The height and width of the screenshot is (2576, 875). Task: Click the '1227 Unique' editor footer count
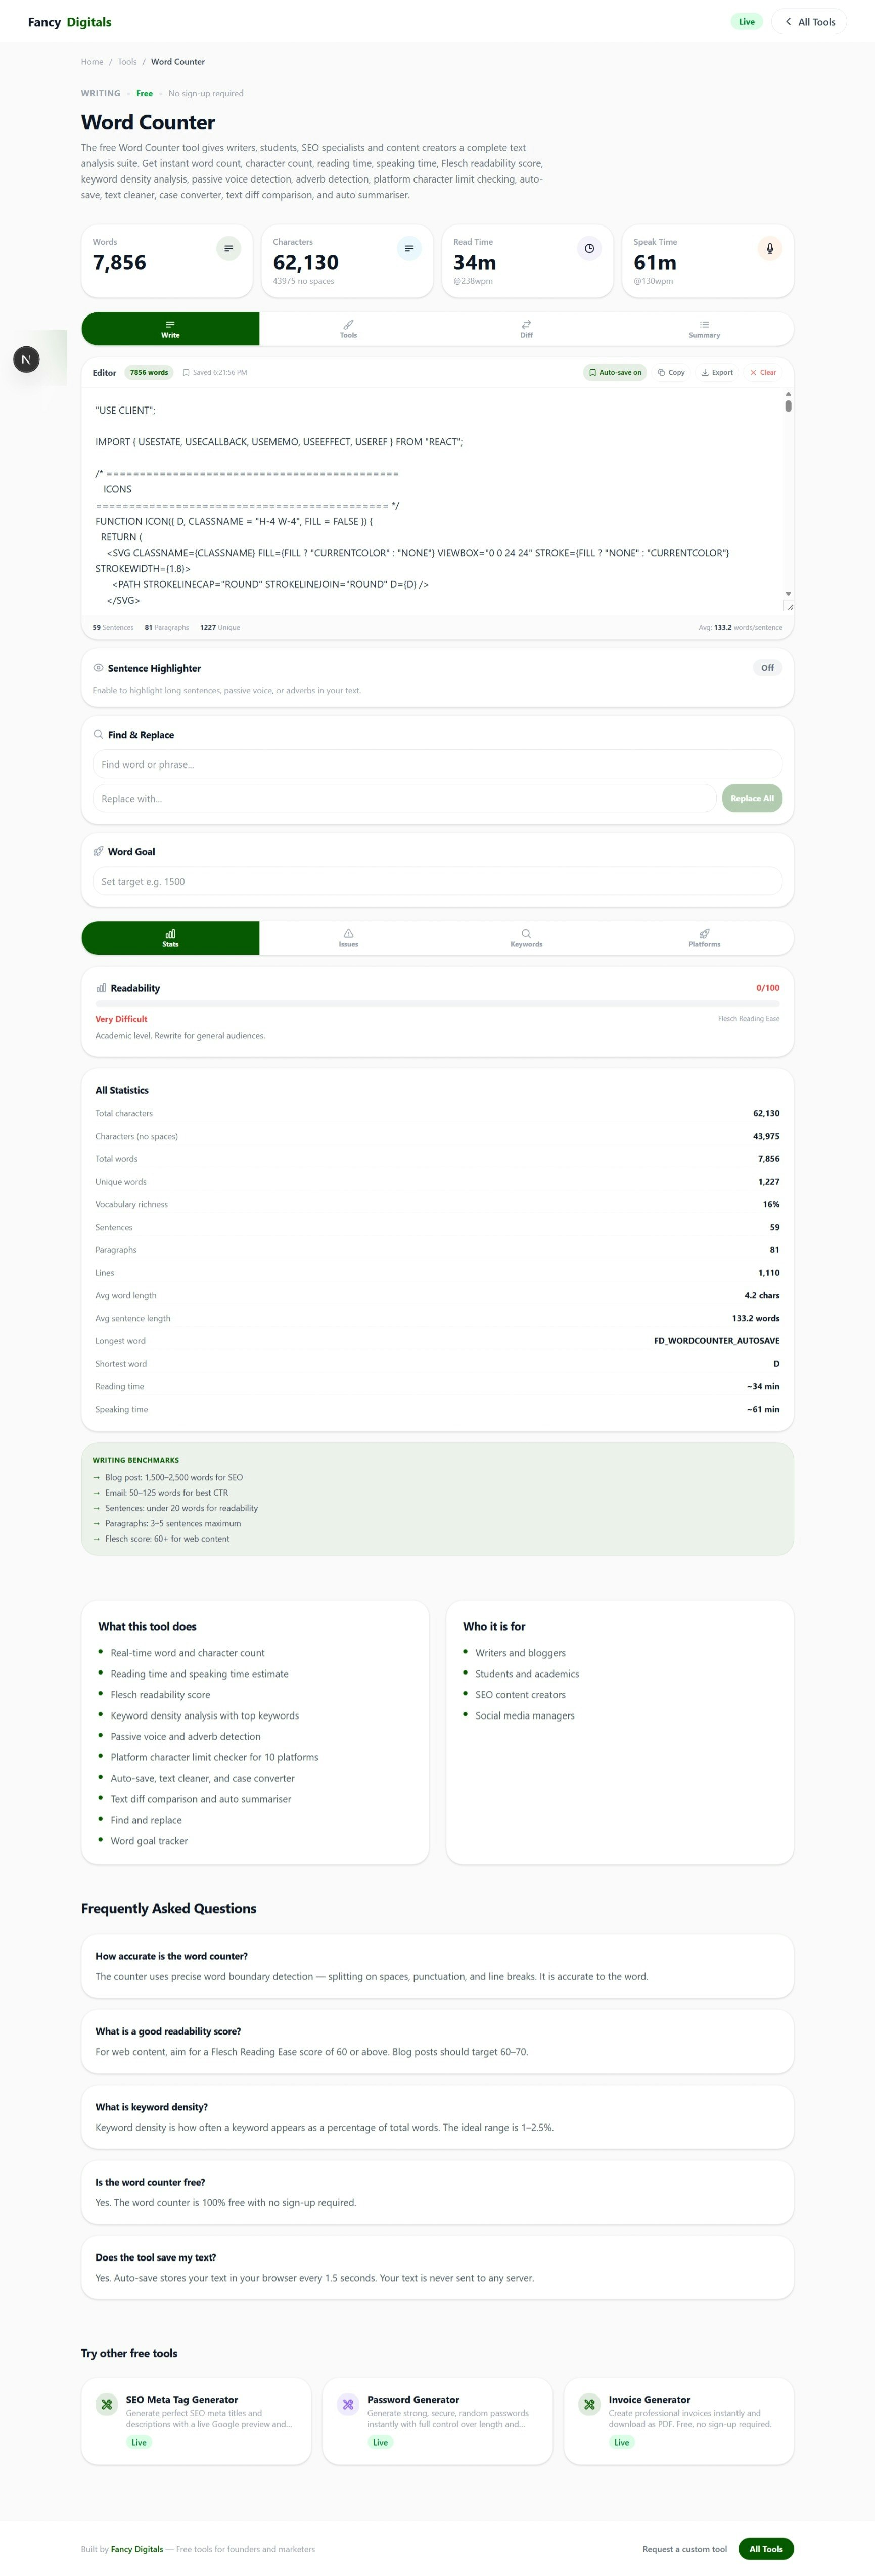220,628
